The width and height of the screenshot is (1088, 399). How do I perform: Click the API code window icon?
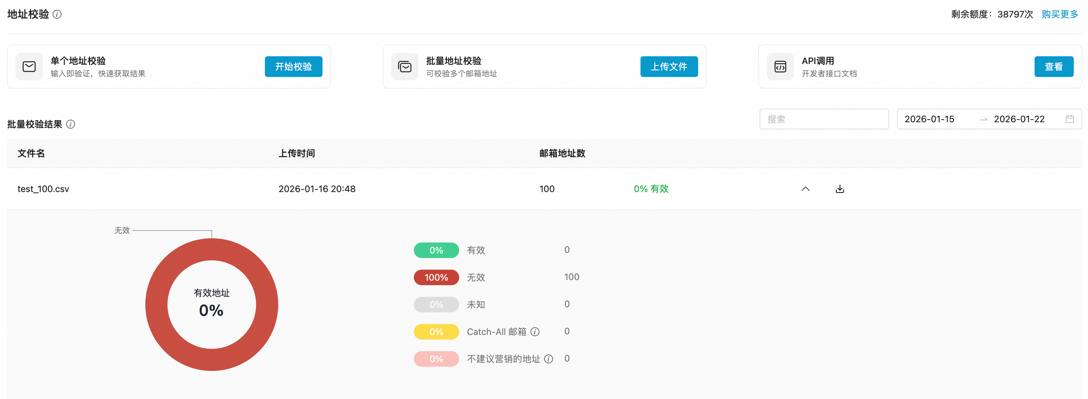click(x=780, y=67)
